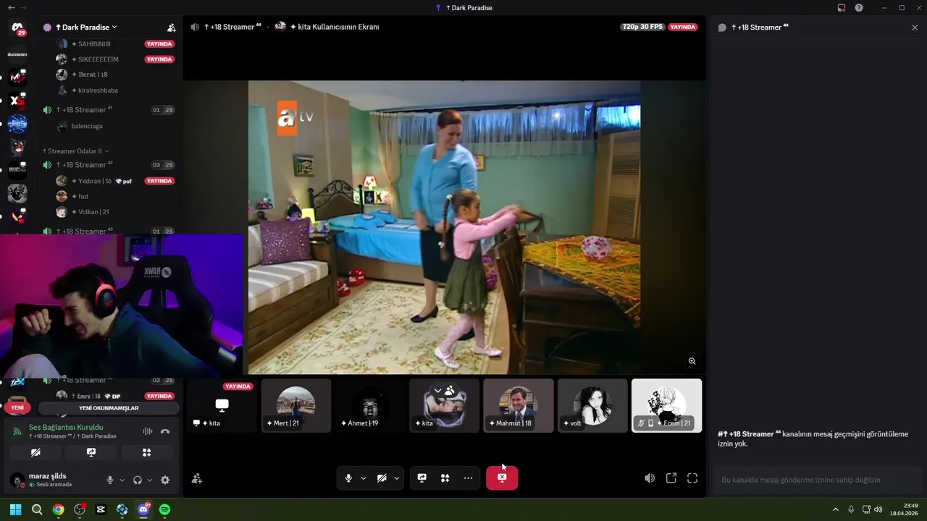Close the chat side panel
The image size is (927, 521).
(915, 27)
